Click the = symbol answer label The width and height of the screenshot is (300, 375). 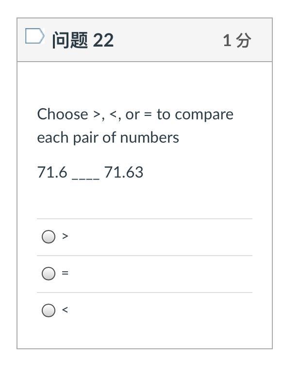pos(65,273)
